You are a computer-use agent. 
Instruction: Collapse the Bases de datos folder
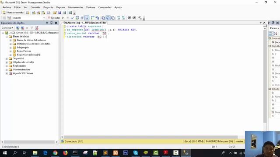(7, 37)
